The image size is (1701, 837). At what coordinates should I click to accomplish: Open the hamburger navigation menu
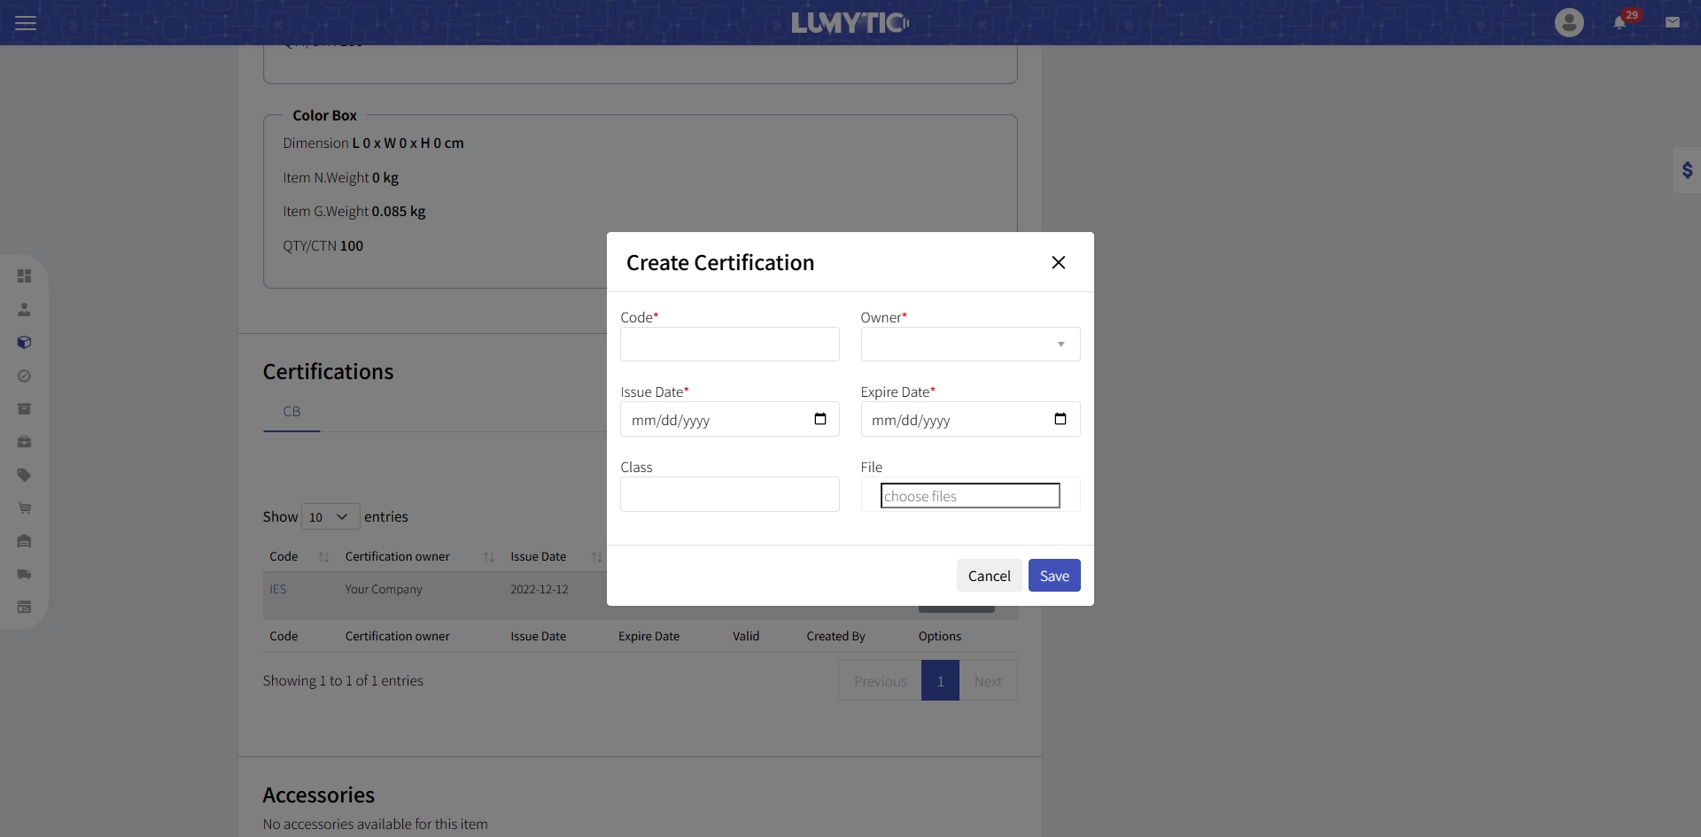25,22
